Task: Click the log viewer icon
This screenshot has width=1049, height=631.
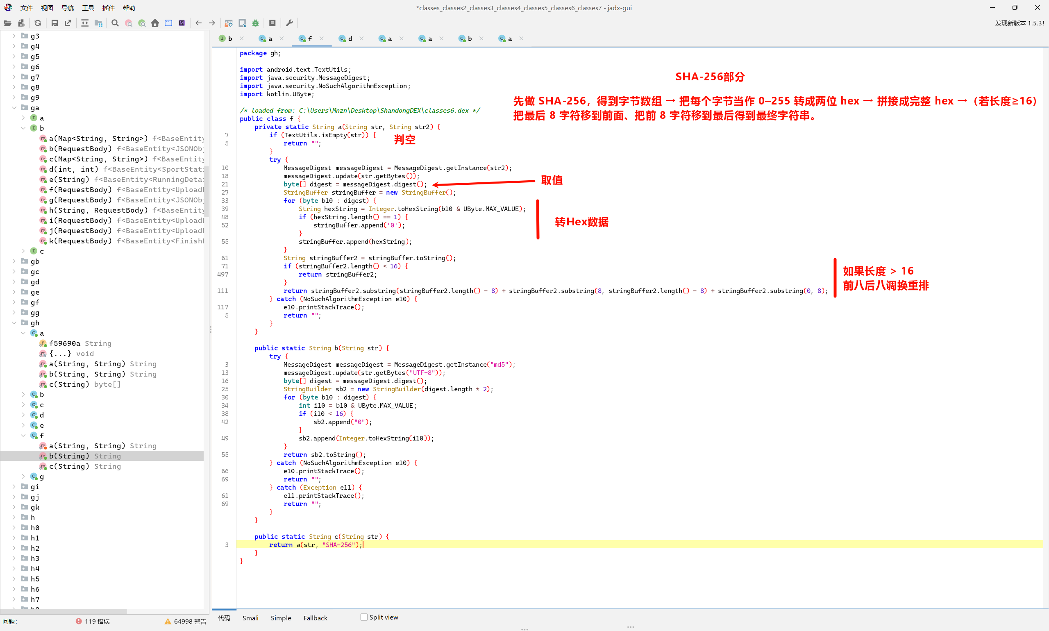Action: tap(272, 23)
